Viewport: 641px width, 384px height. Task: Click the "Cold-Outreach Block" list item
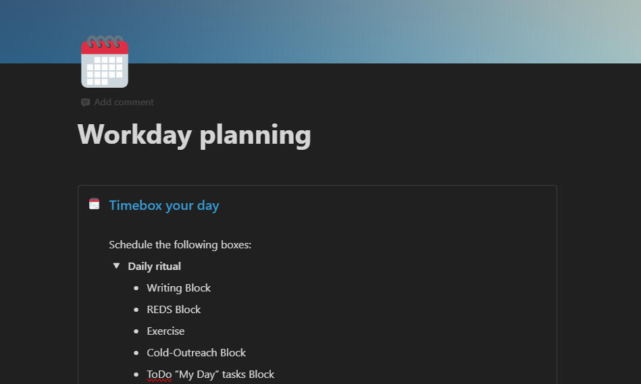click(x=196, y=352)
